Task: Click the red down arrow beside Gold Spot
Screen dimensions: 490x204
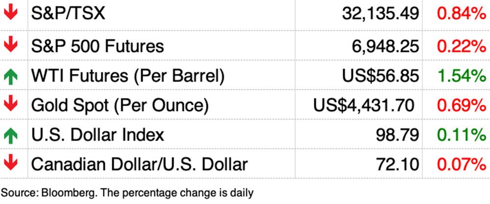Action: (10, 104)
